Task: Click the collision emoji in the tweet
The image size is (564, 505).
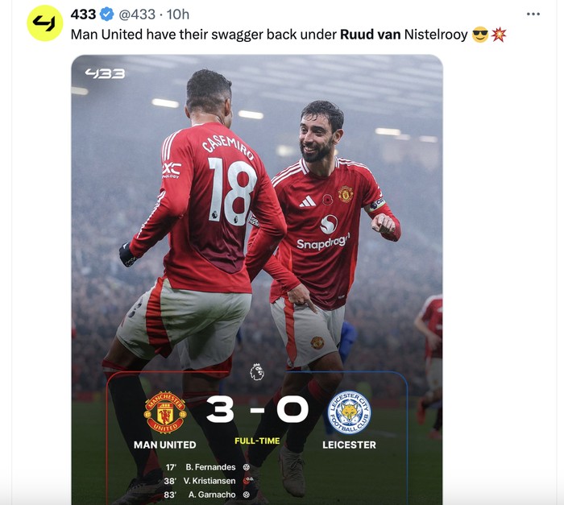Action: [x=499, y=35]
